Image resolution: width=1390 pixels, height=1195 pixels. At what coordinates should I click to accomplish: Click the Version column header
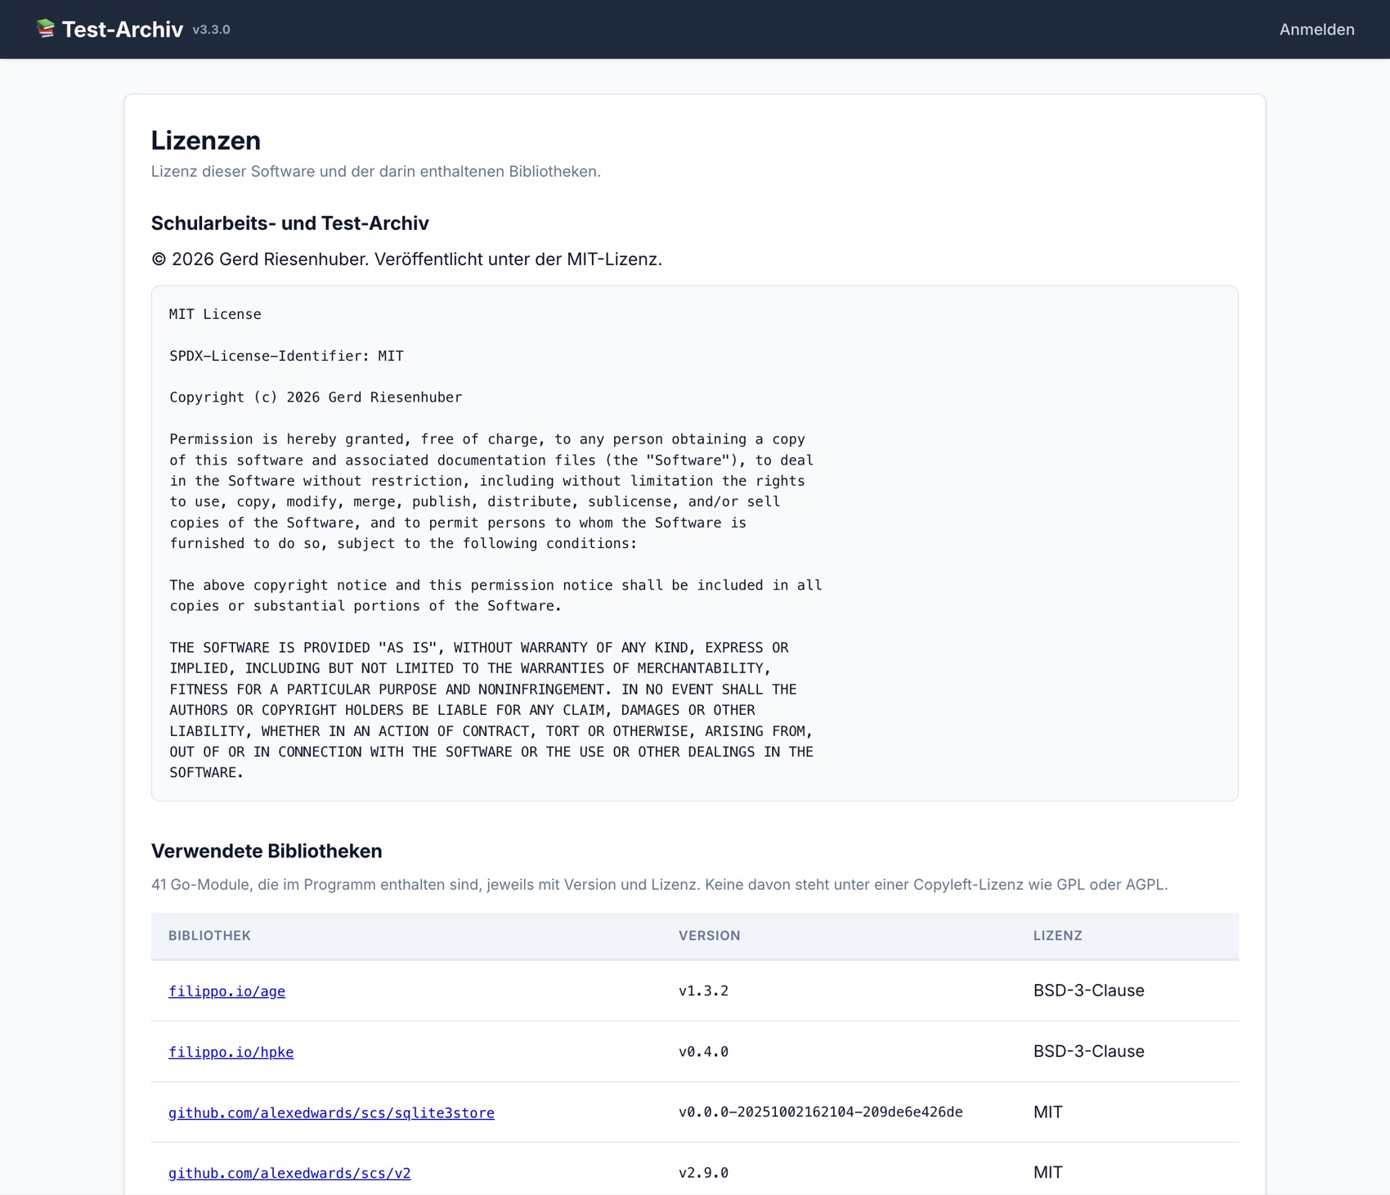(x=709, y=936)
